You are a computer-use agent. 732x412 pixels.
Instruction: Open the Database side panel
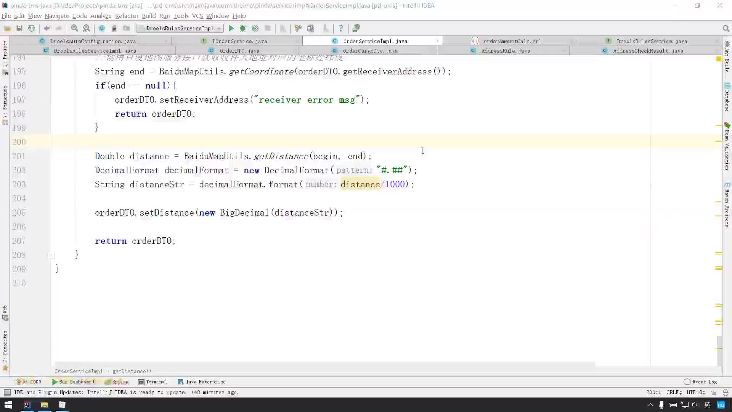click(x=727, y=98)
